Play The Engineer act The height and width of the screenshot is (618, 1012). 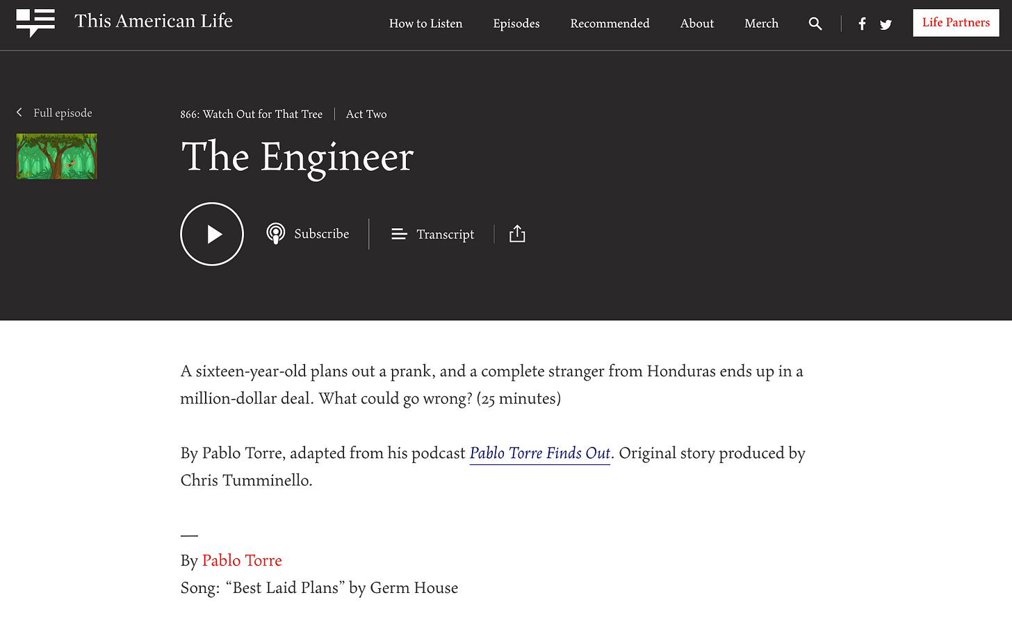212,234
